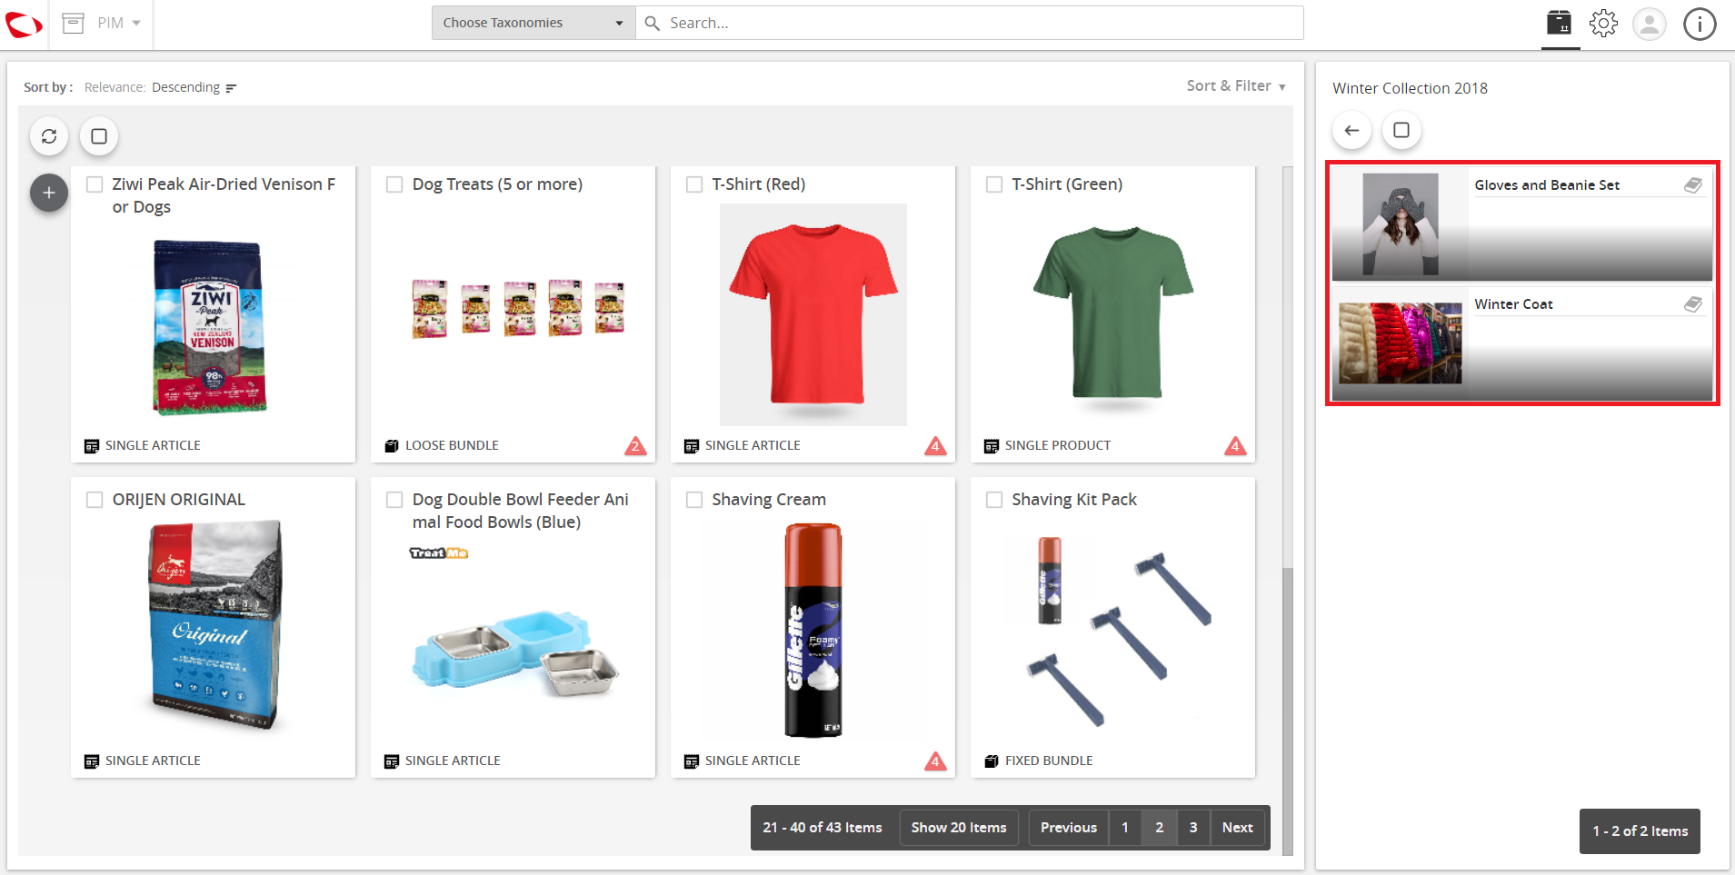
Task: Open the Gillette shaving cream image
Action: (813, 630)
